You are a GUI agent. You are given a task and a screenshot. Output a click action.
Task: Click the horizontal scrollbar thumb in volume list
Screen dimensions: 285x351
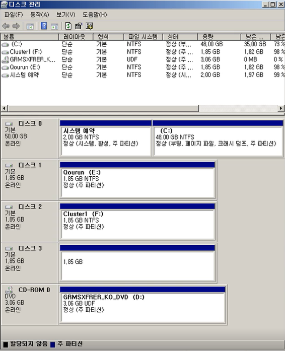[x=103, y=108]
